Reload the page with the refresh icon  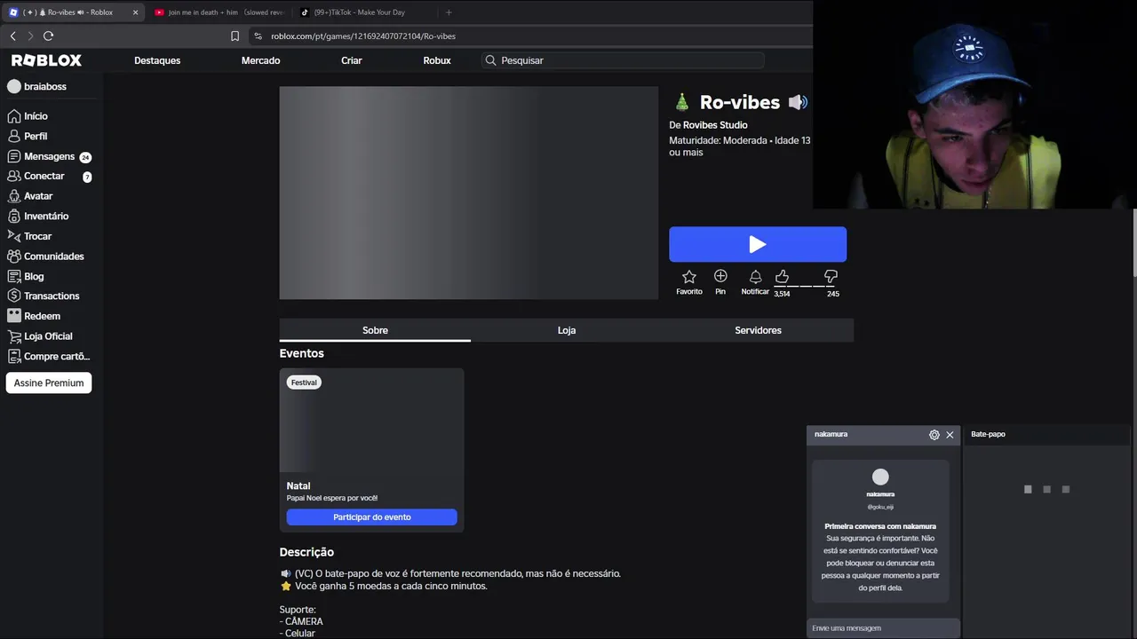(48, 35)
